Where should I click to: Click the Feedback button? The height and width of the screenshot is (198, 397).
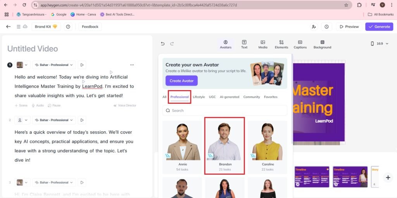90,27
